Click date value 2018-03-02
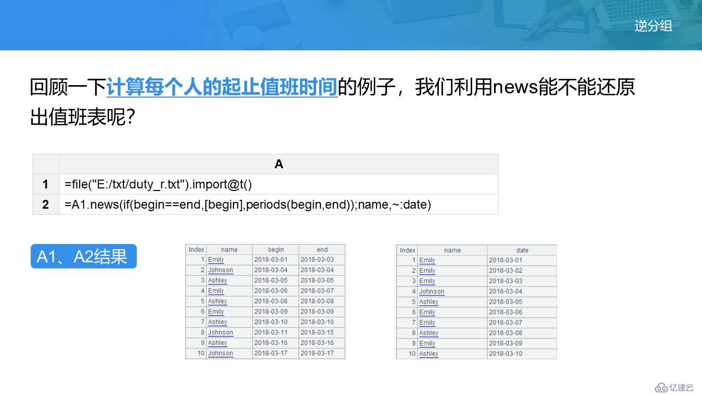702x394 pixels. (x=505, y=270)
